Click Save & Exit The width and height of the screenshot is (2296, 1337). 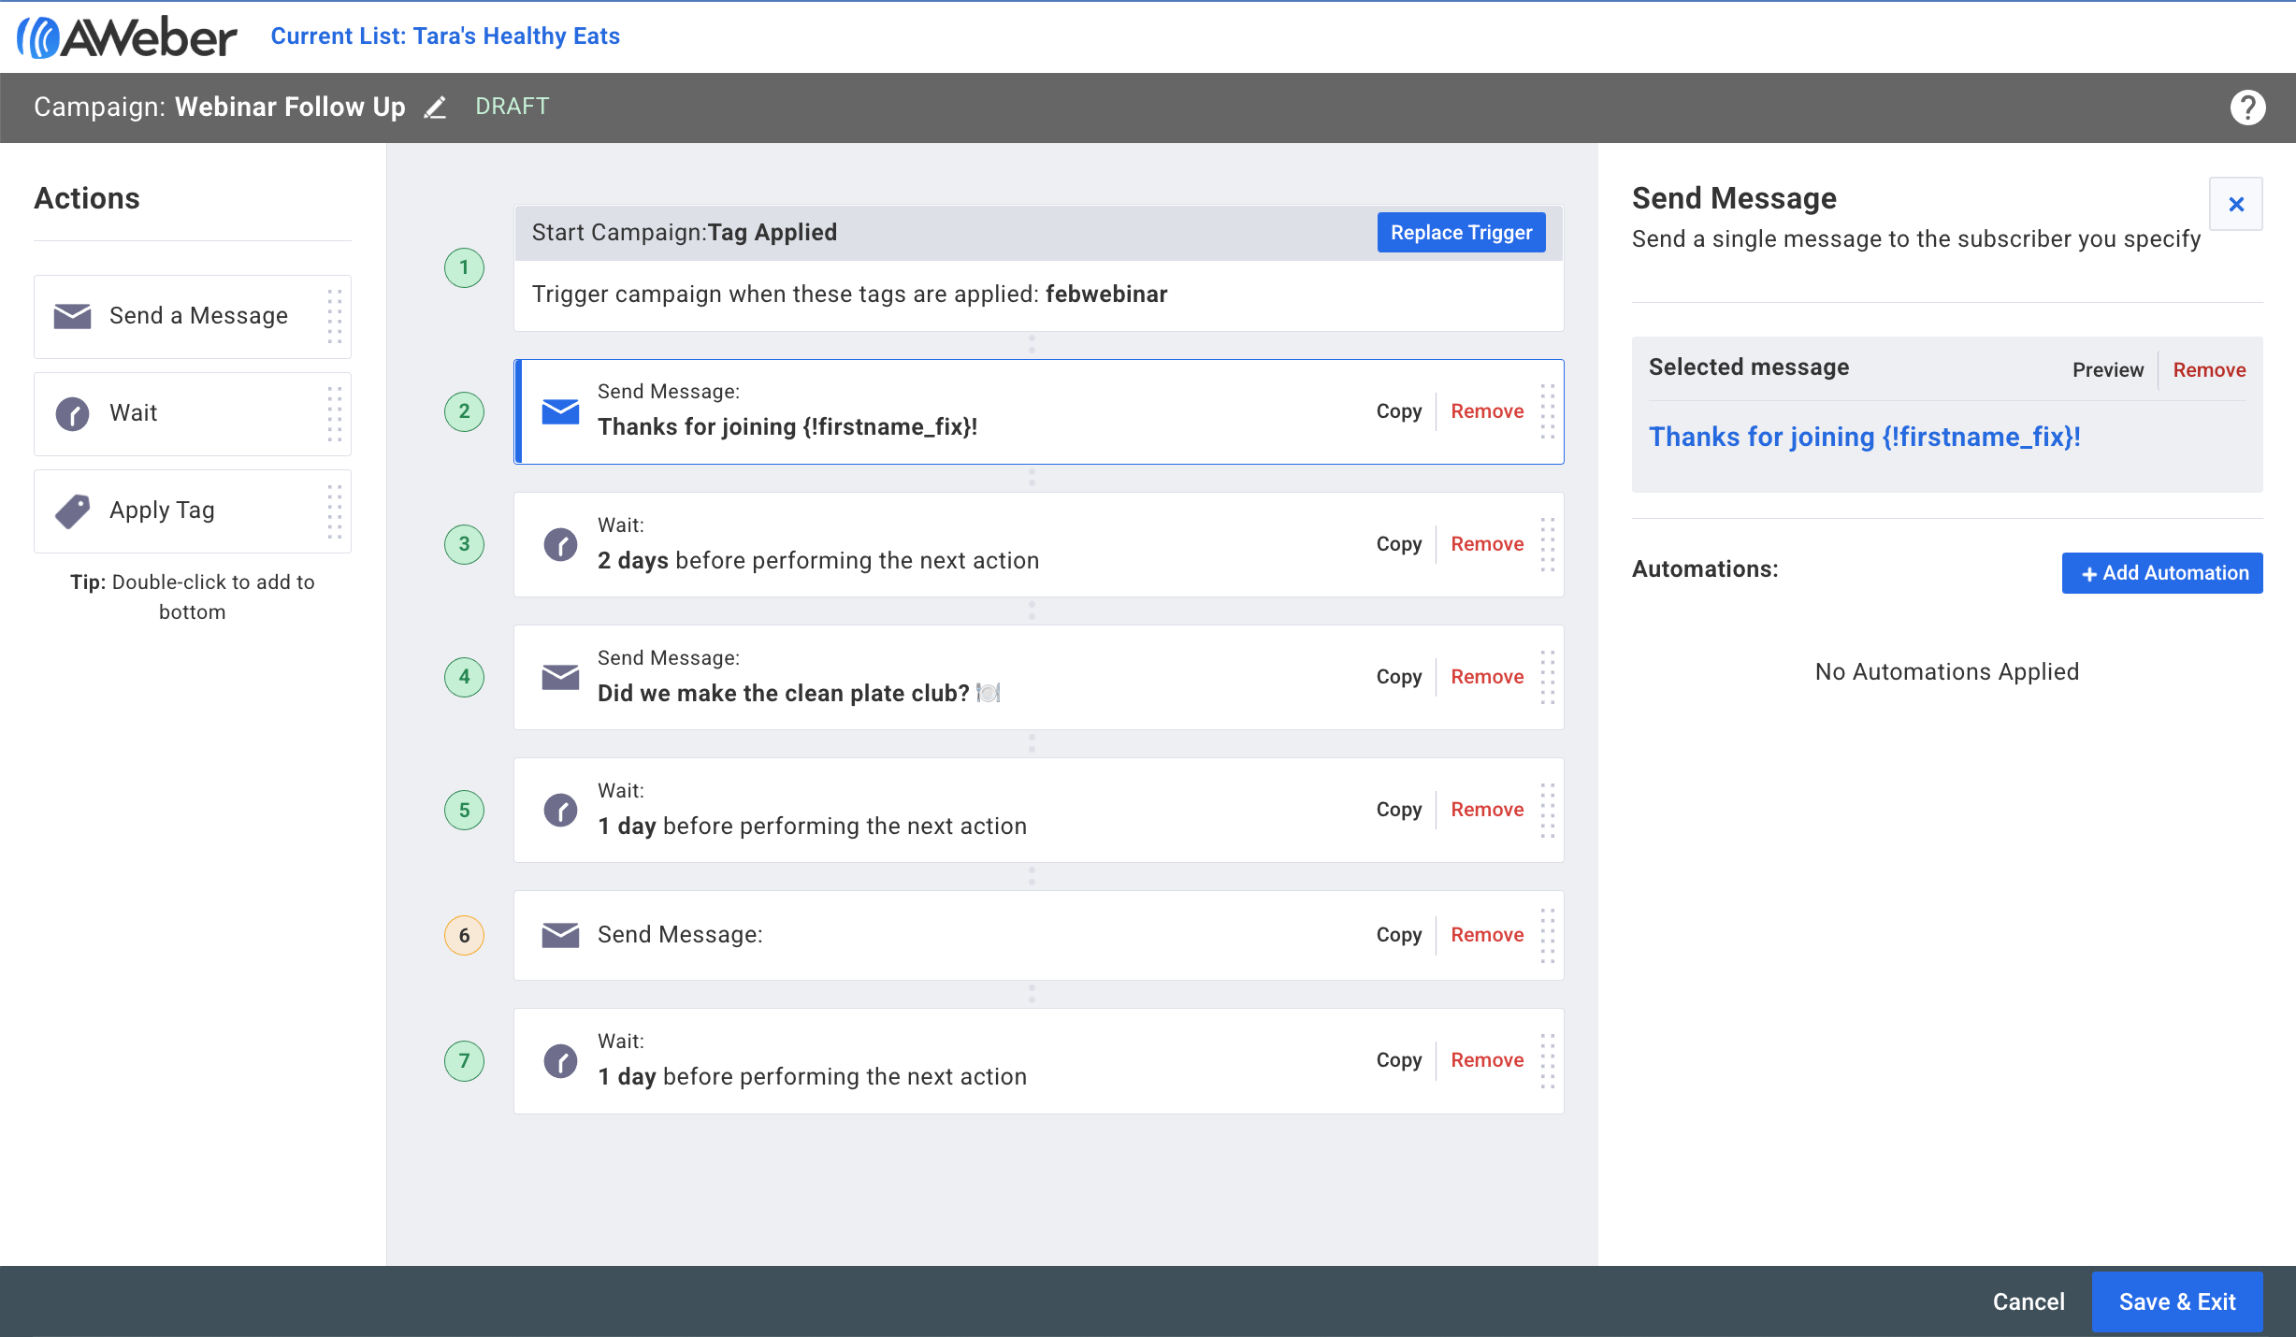tap(2177, 1301)
